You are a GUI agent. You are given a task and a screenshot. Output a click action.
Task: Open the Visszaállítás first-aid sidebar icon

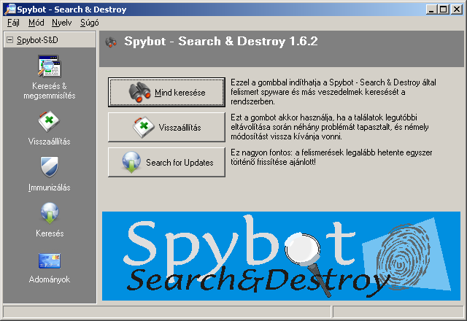click(49, 122)
